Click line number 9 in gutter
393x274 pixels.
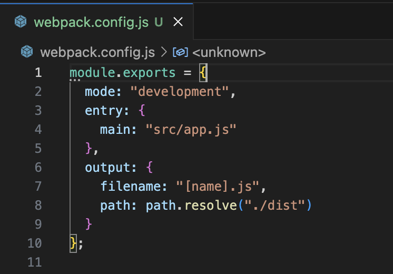click(x=38, y=224)
